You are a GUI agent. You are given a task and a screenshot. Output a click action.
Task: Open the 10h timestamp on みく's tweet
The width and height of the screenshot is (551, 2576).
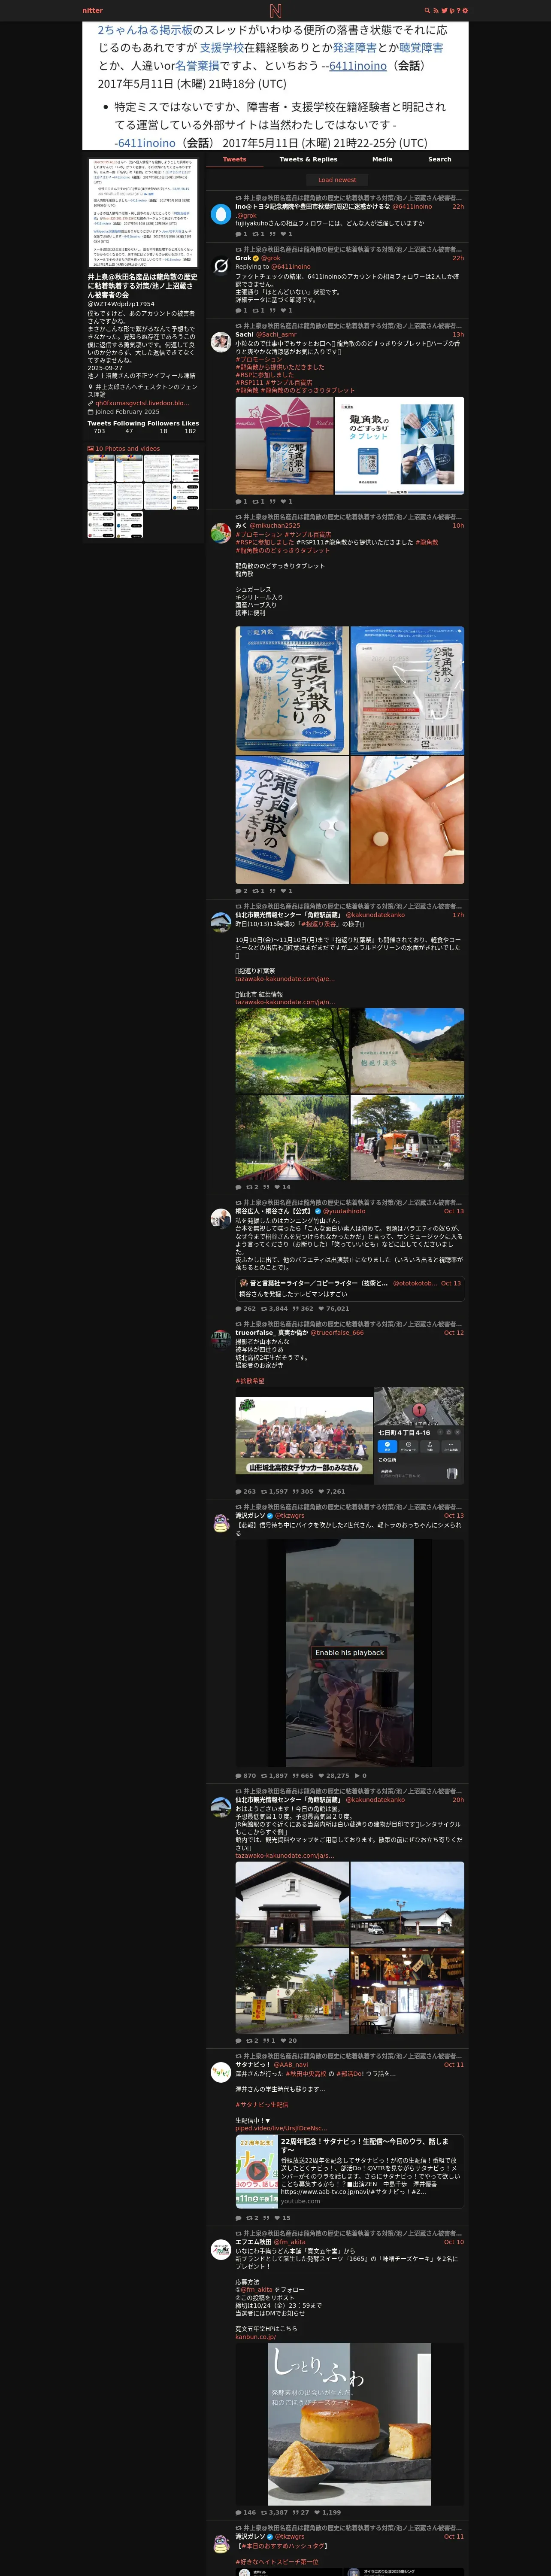(x=458, y=526)
